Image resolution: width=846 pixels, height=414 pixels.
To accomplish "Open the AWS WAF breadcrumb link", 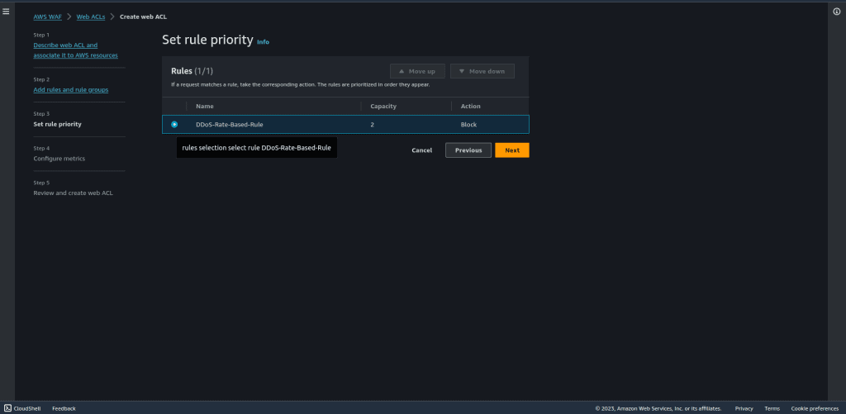I will point(47,17).
